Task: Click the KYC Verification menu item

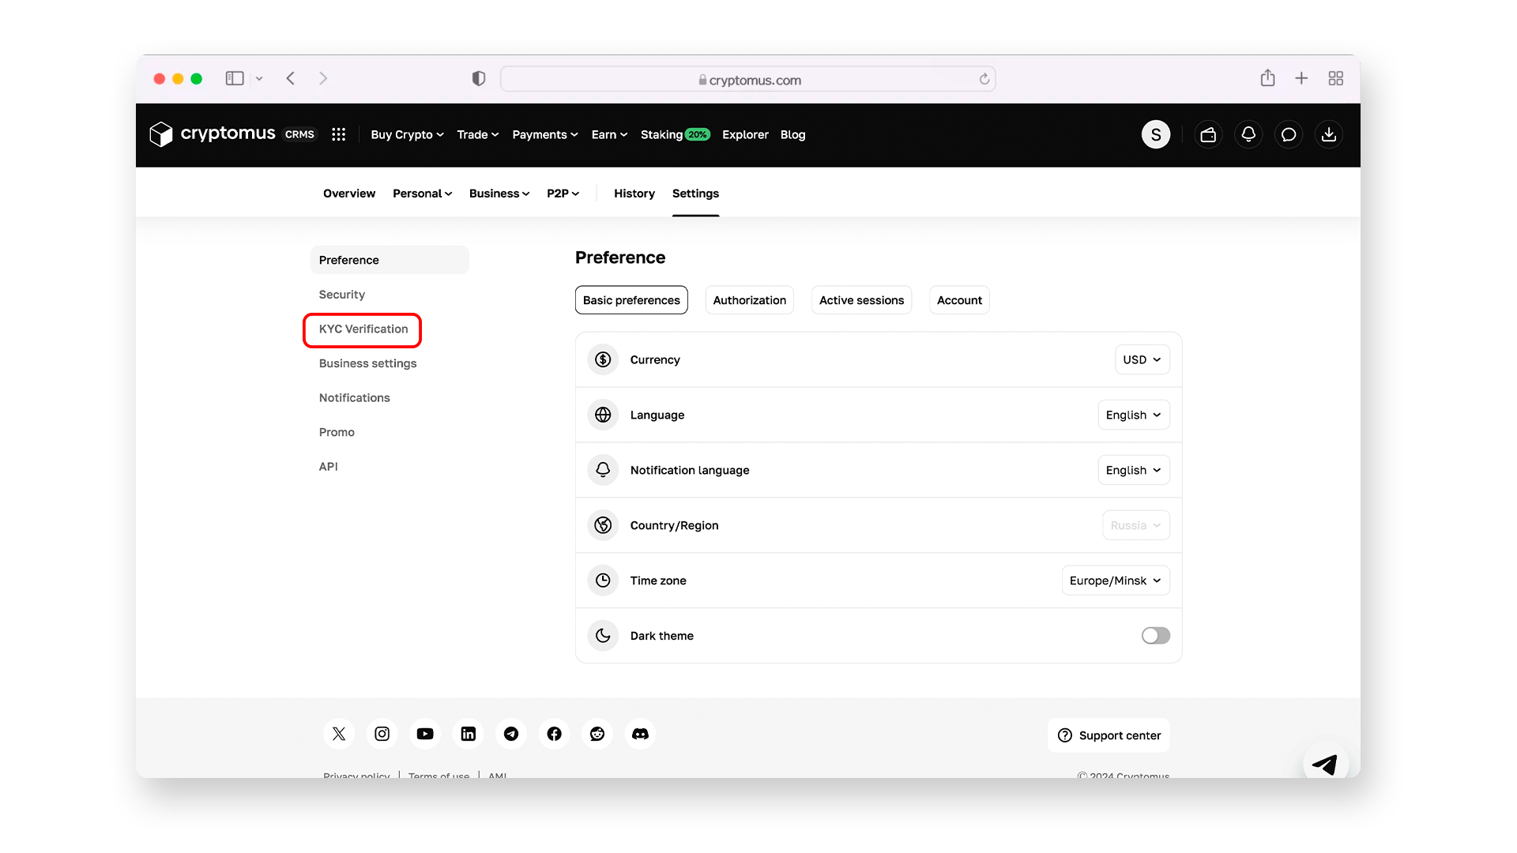Action: (x=363, y=329)
